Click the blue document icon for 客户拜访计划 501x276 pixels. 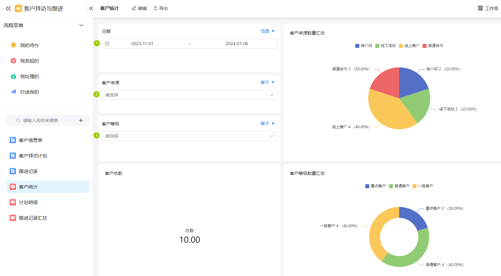click(13, 156)
